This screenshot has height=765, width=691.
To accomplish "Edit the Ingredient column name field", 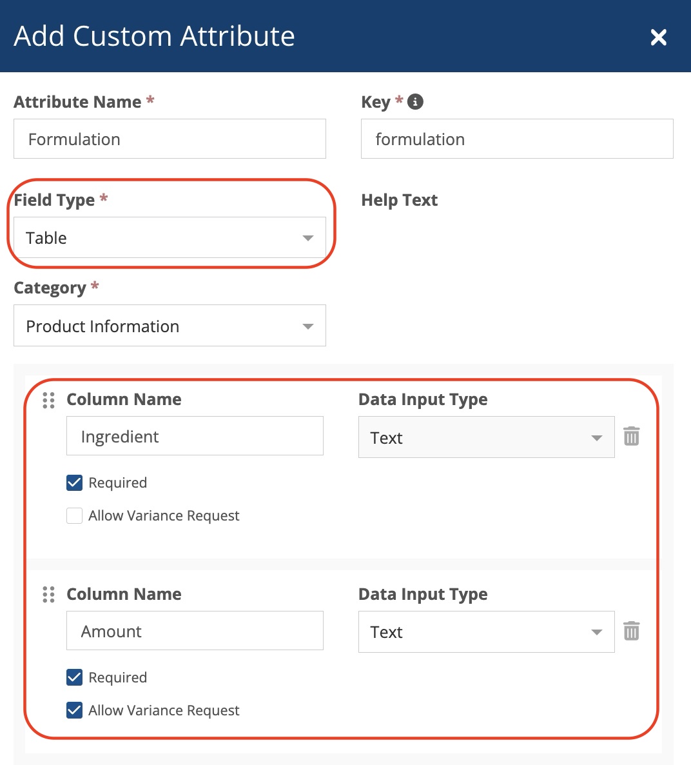I will (195, 437).
